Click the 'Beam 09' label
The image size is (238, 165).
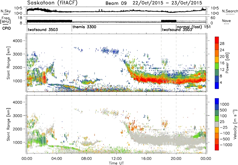(116, 3)
